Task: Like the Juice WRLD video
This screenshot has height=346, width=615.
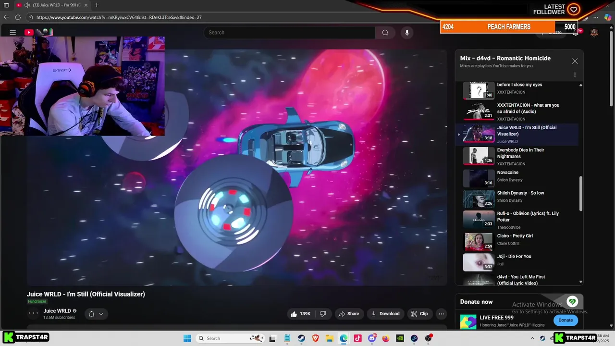Action: (x=300, y=314)
